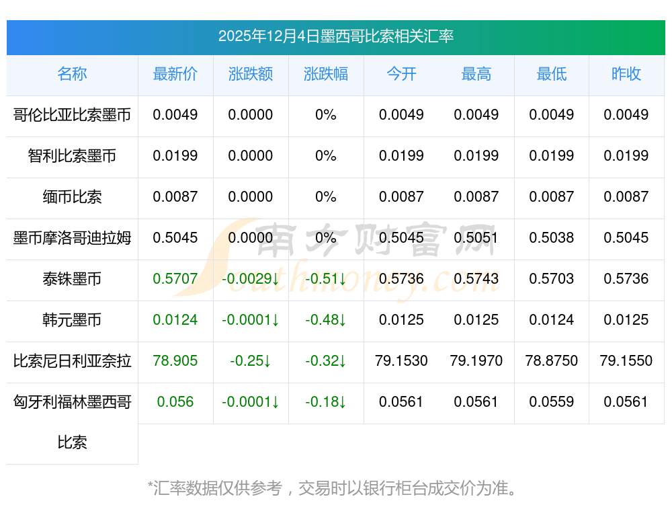This screenshot has height=509, width=672.
Task: Select the 79.1970 highest price cell
Action: (476, 361)
